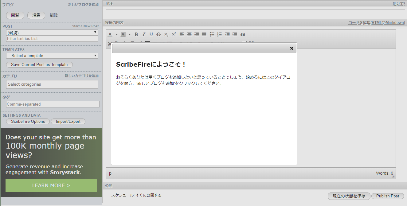Viewport: 407px width, 206px height.
Task: Click the Publish Post button
Action: (387, 196)
